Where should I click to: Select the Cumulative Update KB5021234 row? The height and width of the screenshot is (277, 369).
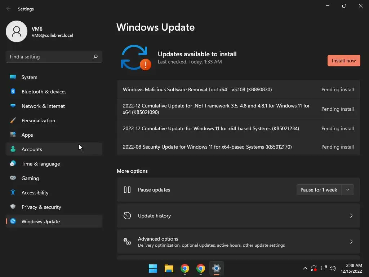(x=239, y=128)
